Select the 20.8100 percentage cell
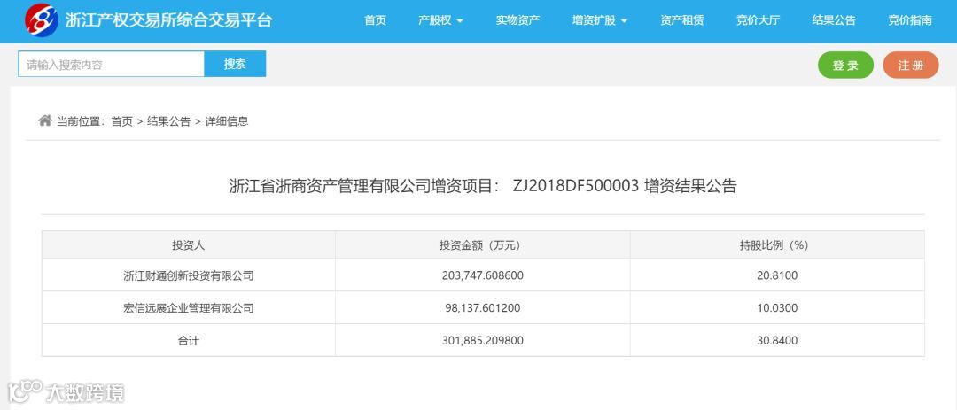 click(777, 275)
